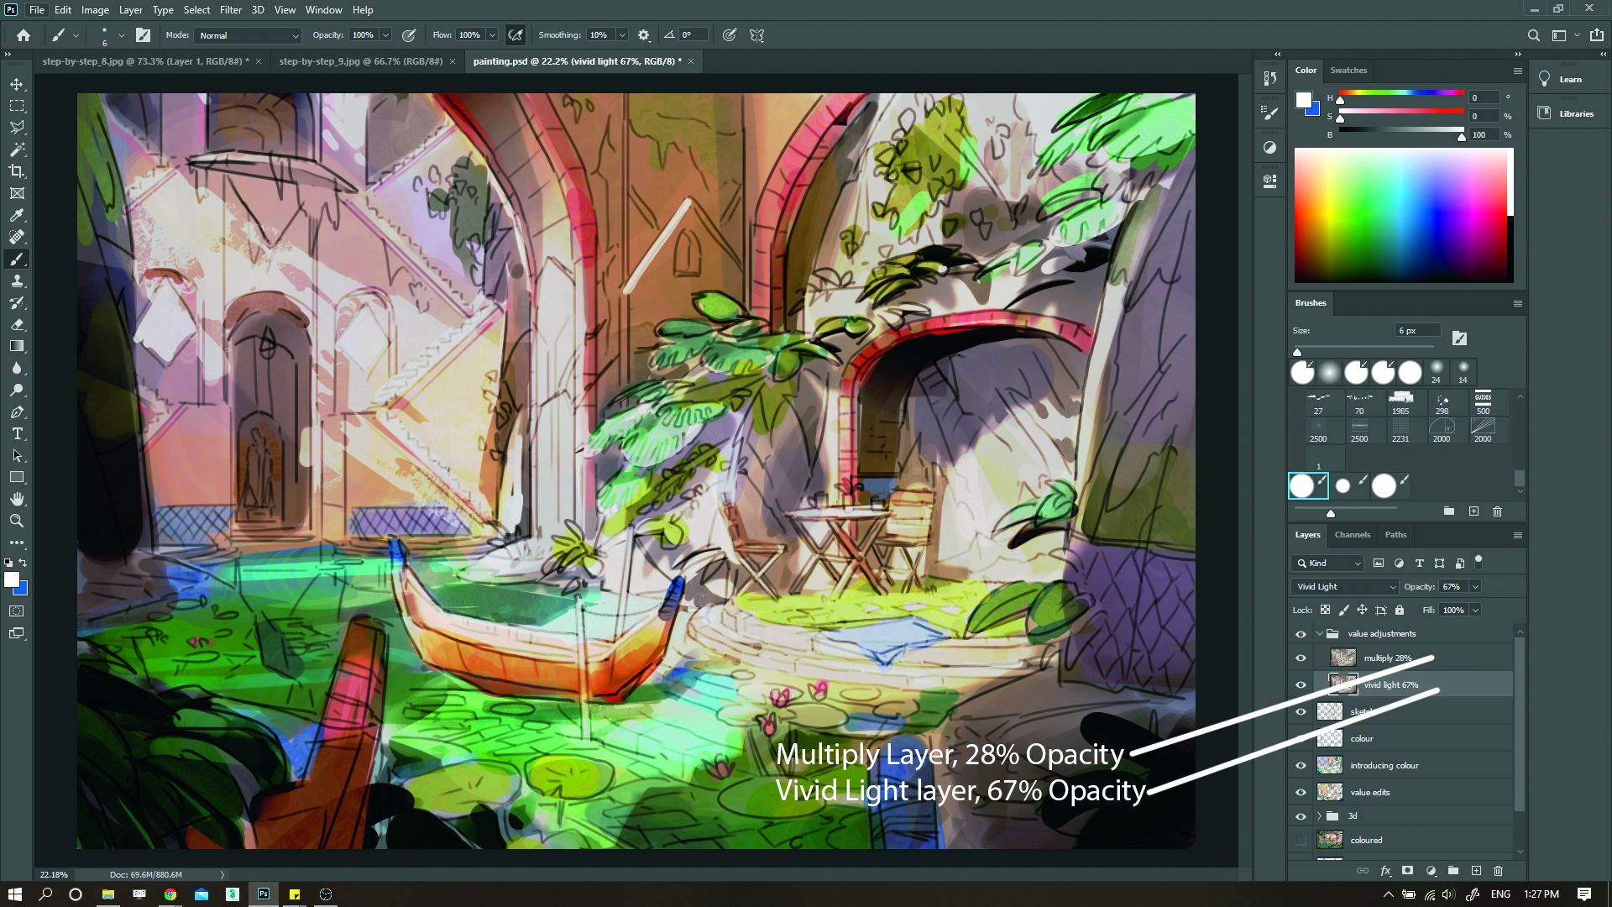Select the Magic Wand tool
1612x907 pixels.
(x=17, y=149)
